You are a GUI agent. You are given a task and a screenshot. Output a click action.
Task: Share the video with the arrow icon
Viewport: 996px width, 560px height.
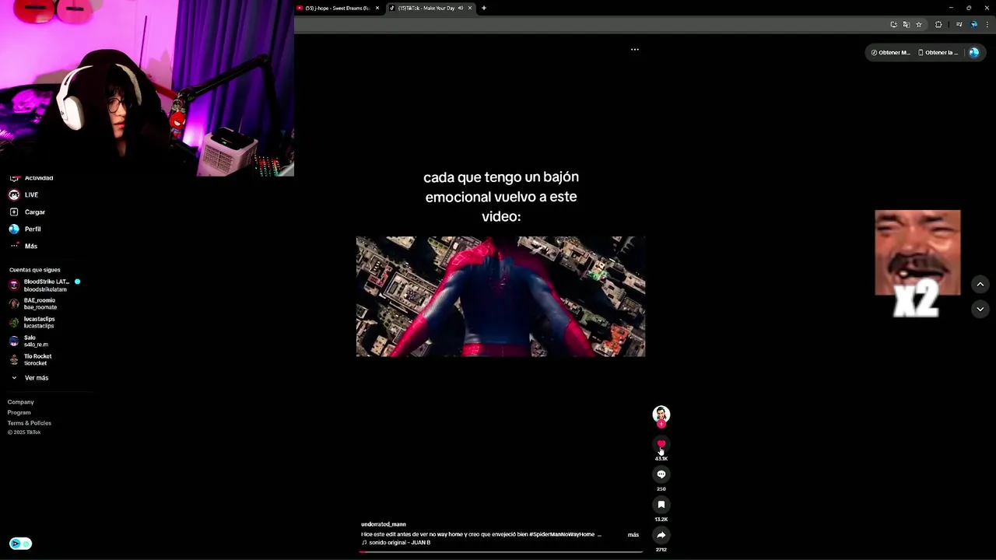tap(661, 535)
